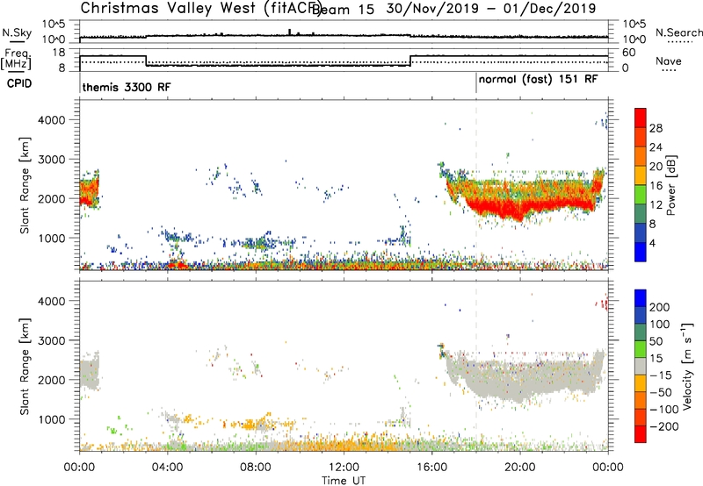Click the grey segment of the Velocity color bar

click(641, 366)
